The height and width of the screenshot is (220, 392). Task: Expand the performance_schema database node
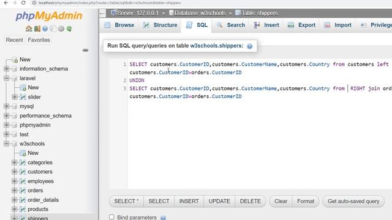coord(7,116)
